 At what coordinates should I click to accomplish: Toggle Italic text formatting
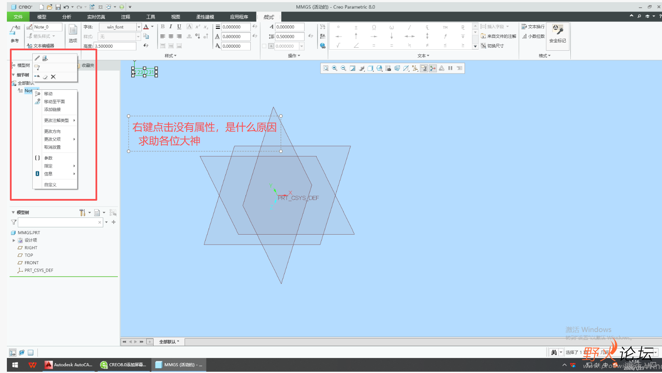[x=171, y=27]
